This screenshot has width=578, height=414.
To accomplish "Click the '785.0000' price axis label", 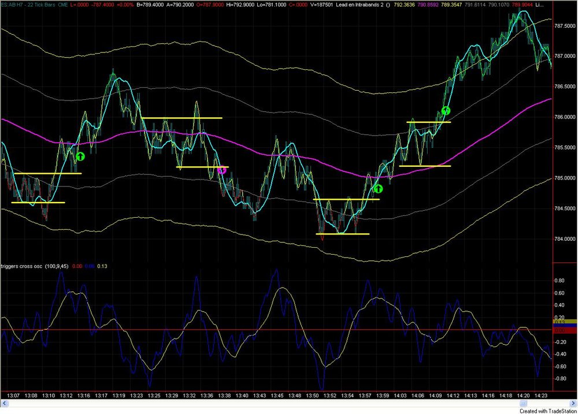I will 564,178.
